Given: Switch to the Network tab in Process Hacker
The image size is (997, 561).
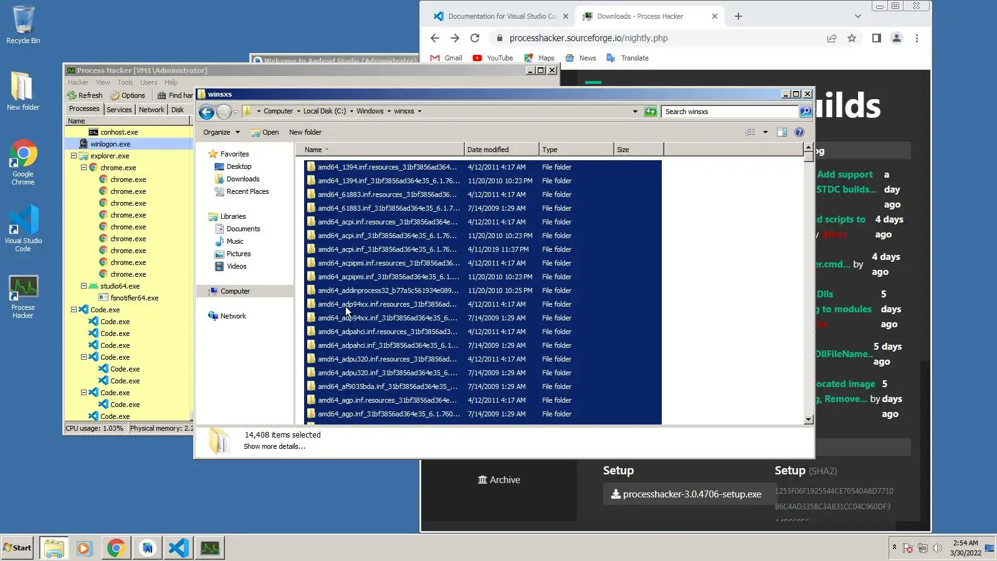Looking at the screenshot, I should pyautogui.click(x=151, y=109).
